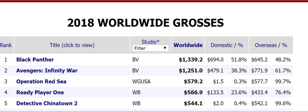Sort by the Rank column header
This screenshot has height=111, width=308.
[x=6, y=45]
